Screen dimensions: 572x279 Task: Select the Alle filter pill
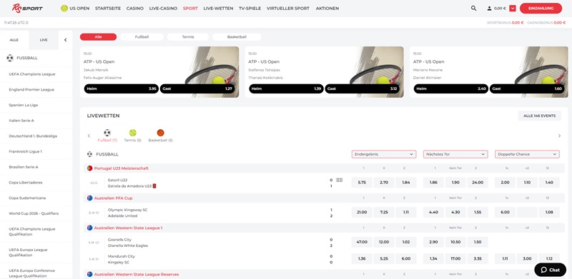(x=98, y=37)
